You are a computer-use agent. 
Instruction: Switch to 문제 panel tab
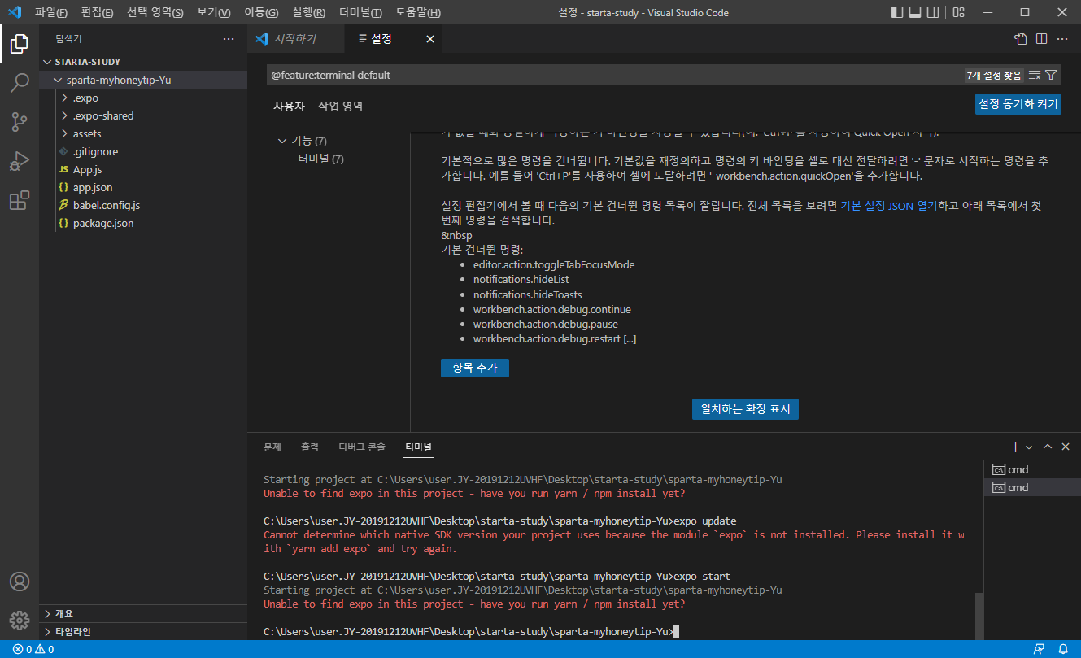pos(272,447)
